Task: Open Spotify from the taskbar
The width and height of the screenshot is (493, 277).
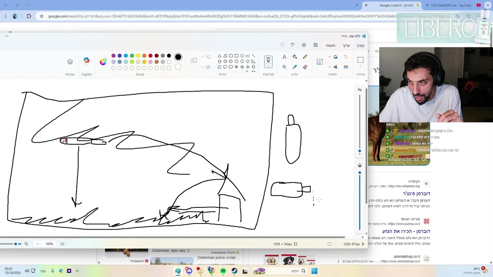Action: pos(223,271)
